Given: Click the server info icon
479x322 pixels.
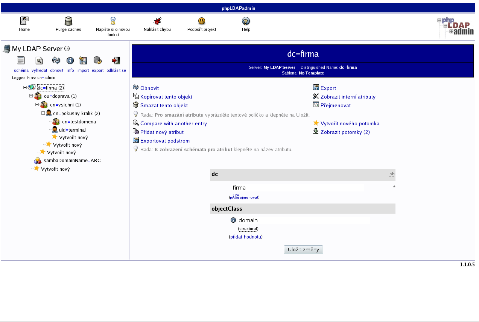Looking at the screenshot, I should [x=70, y=60].
